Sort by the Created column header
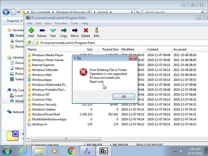Image resolution: width=208 pixels, height=156 pixels. [x=159, y=49]
